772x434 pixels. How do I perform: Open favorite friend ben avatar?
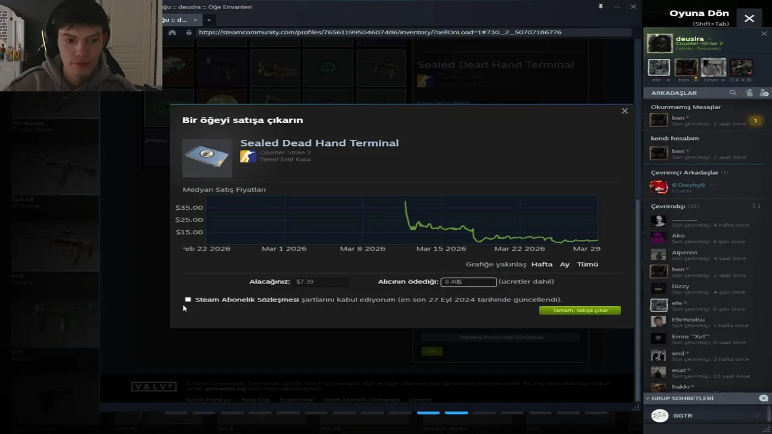pos(686,67)
